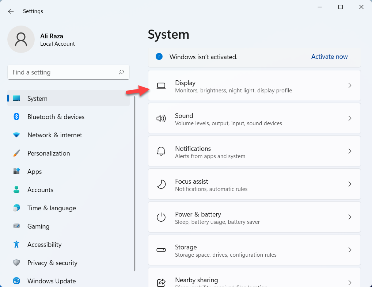
Task: Click the Find a setting search box
Action: [x=62, y=72]
